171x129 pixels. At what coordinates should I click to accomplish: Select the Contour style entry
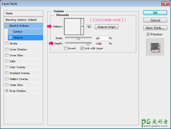click(18, 32)
